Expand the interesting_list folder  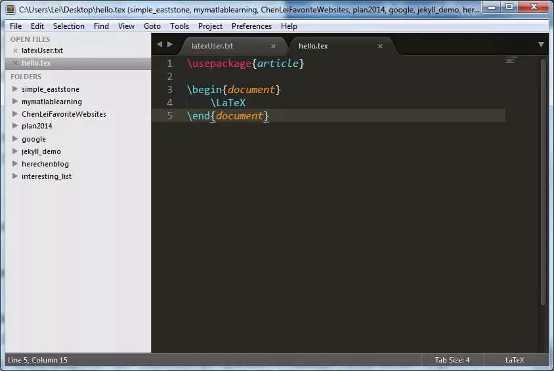point(15,176)
